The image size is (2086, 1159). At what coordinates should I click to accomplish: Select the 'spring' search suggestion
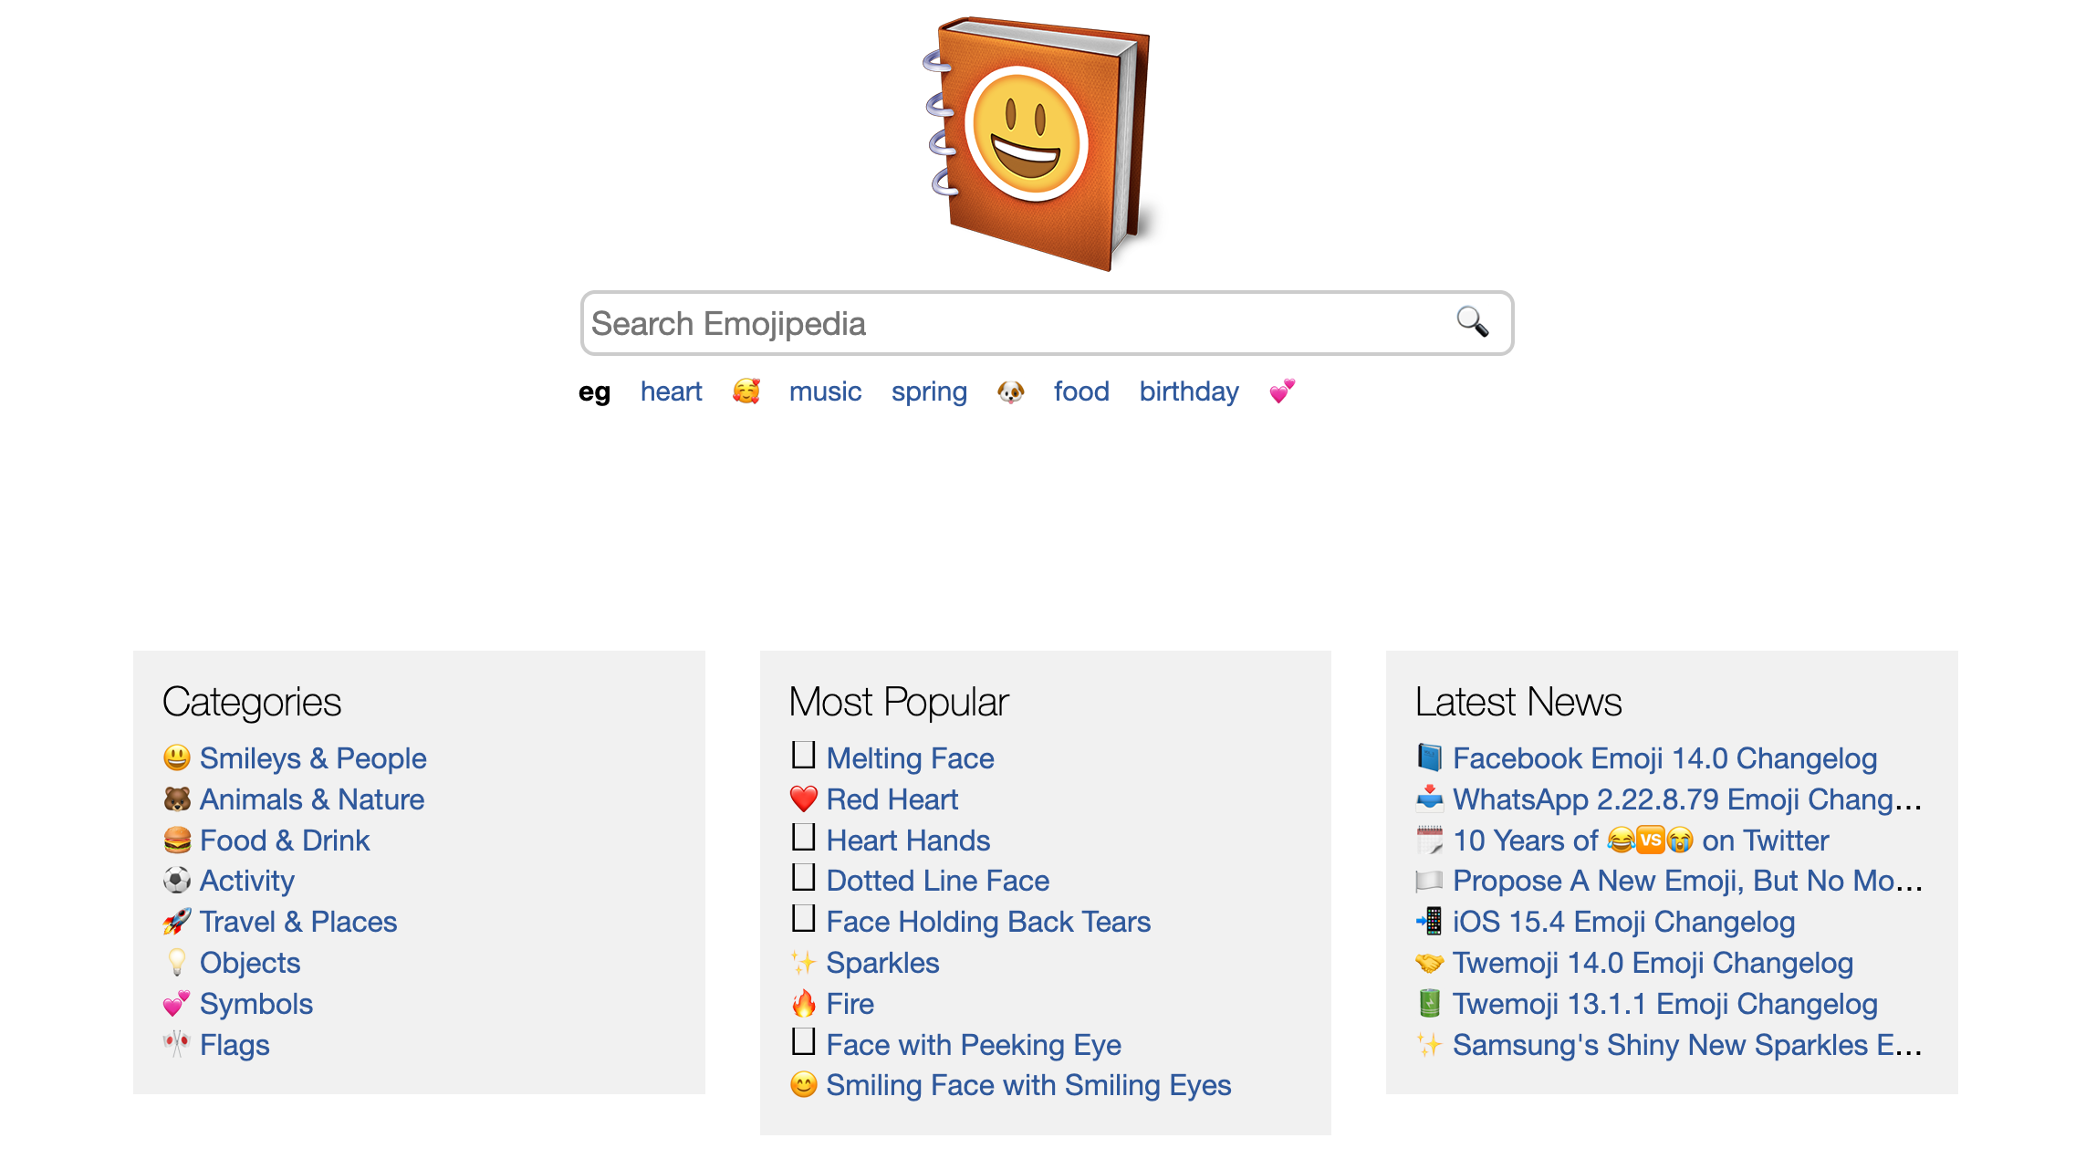(929, 392)
